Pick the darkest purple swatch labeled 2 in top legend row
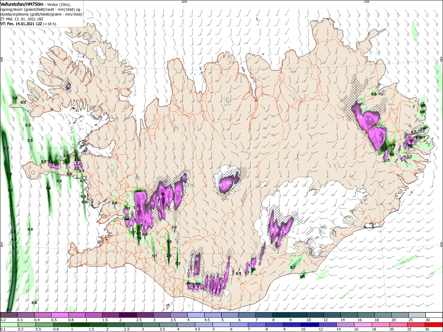Viewport: 443px width, 332px height. tap(128, 315)
